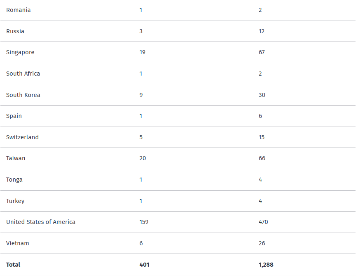
Task: Select the value 20 in Taiwan row
Action: click(x=143, y=158)
